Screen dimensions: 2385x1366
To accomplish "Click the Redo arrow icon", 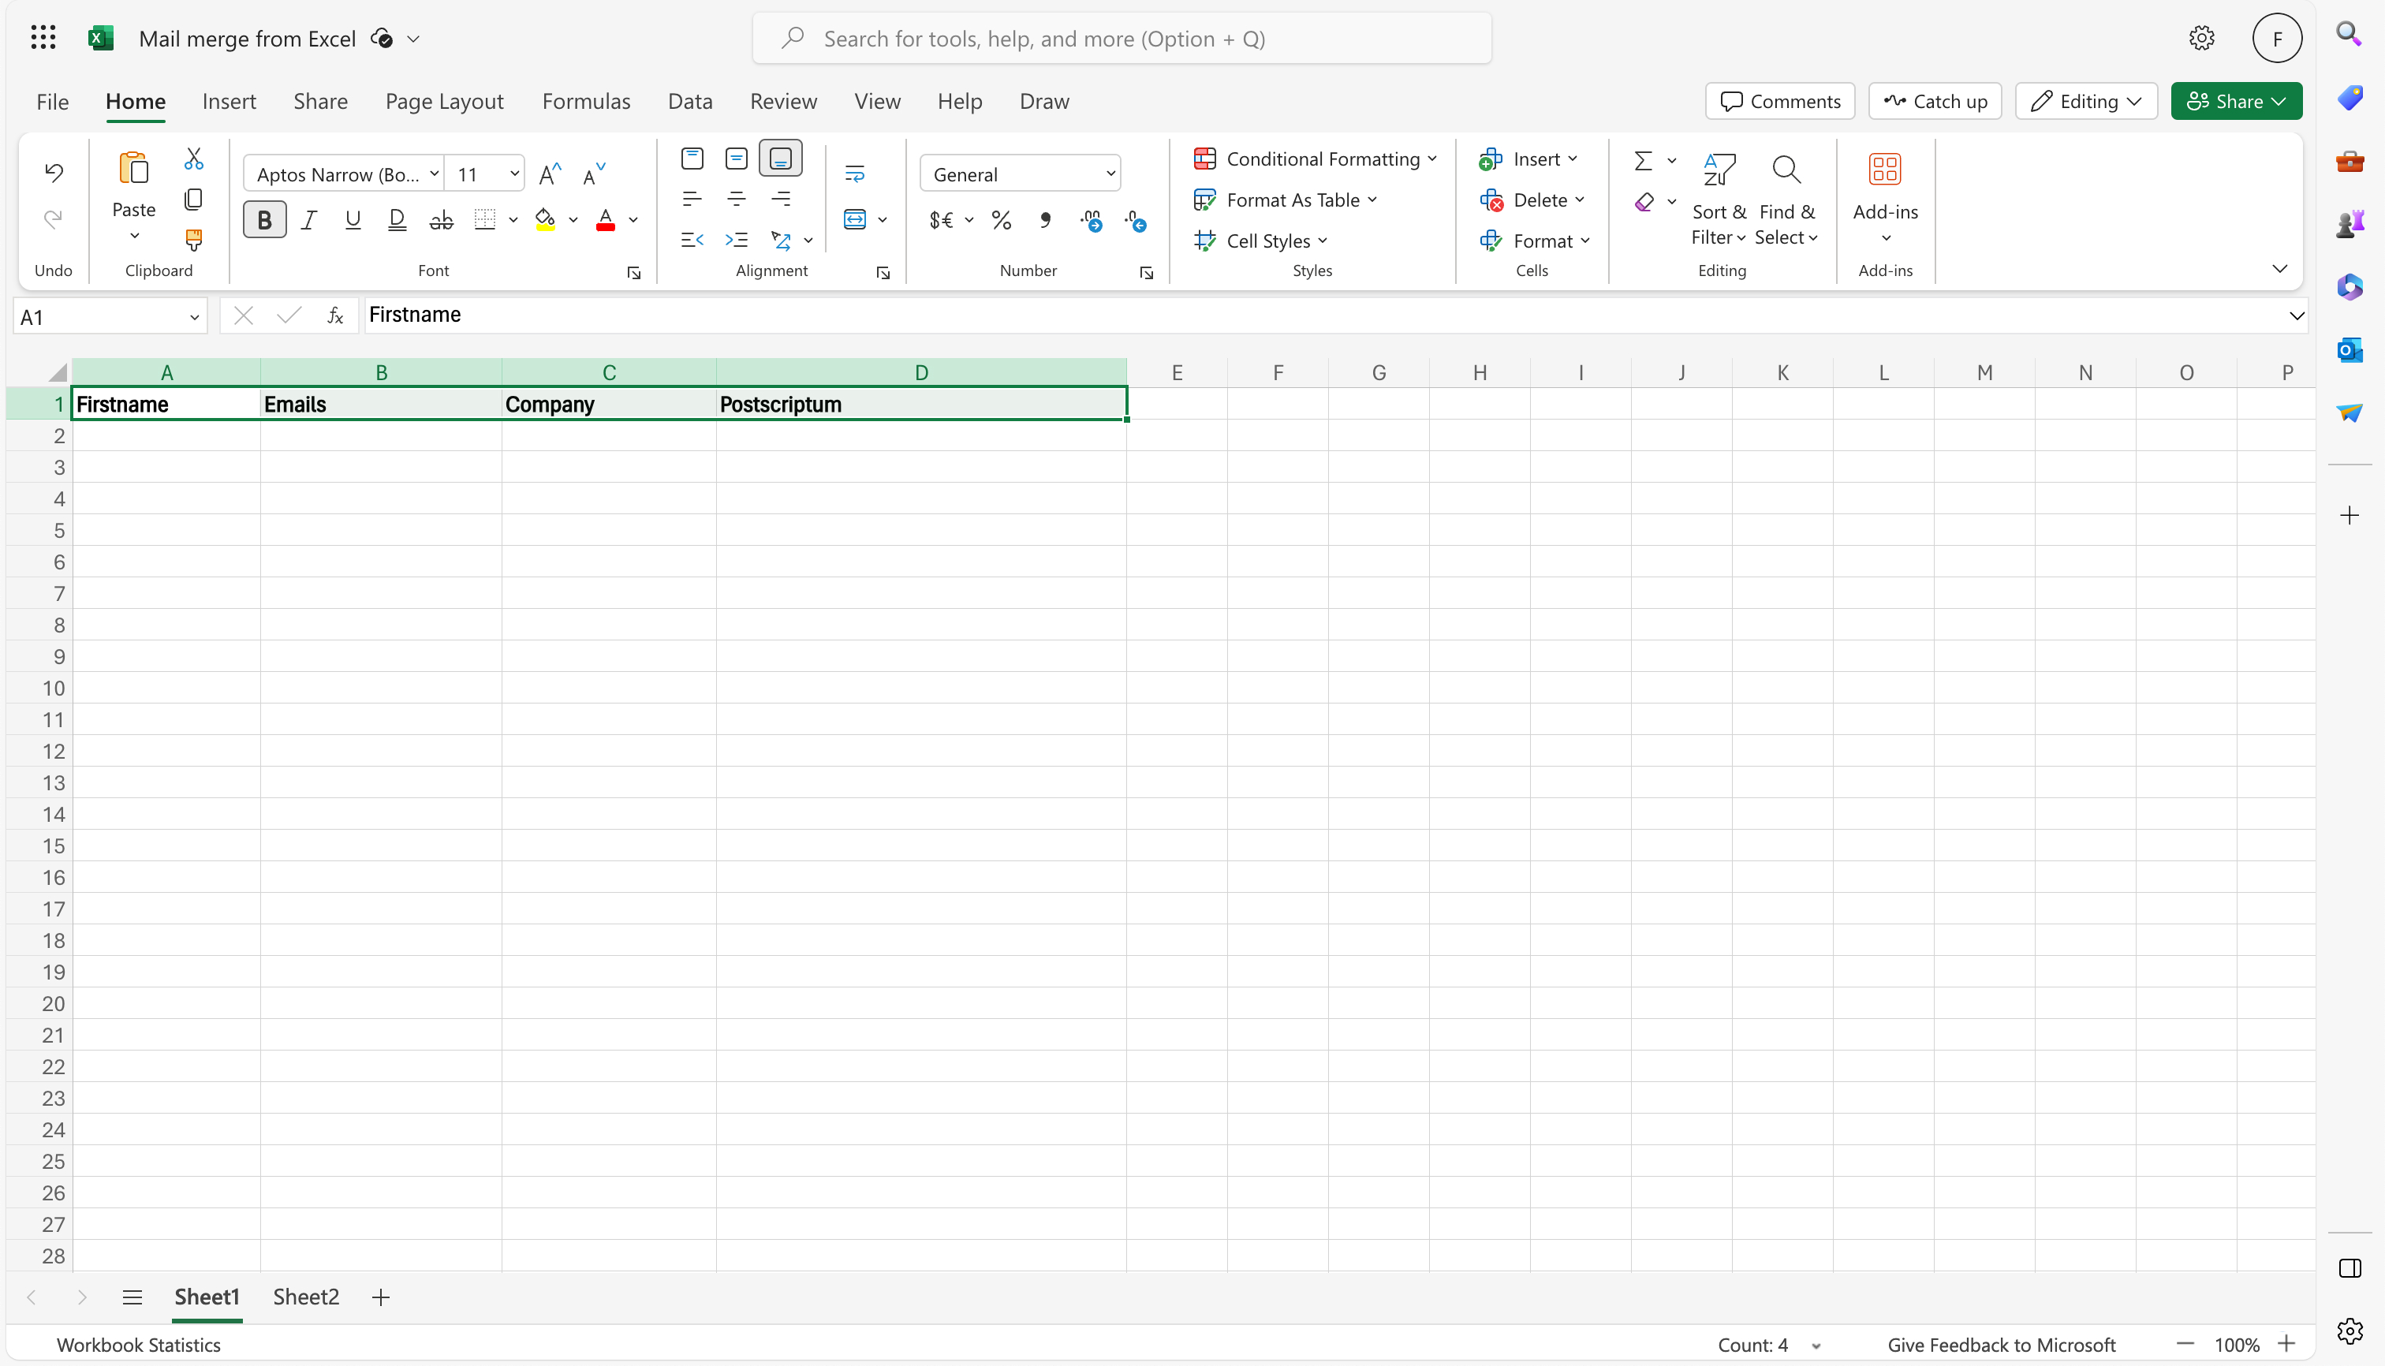I will (54, 219).
